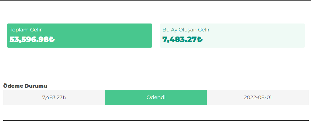Click the lira symbol in monthly income card
The width and height of the screenshot is (311, 121).
[200, 39]
